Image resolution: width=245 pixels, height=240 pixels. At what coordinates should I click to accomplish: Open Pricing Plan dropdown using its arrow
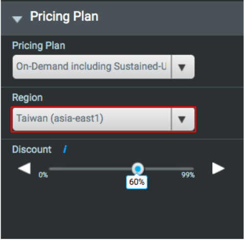point(182,67)
